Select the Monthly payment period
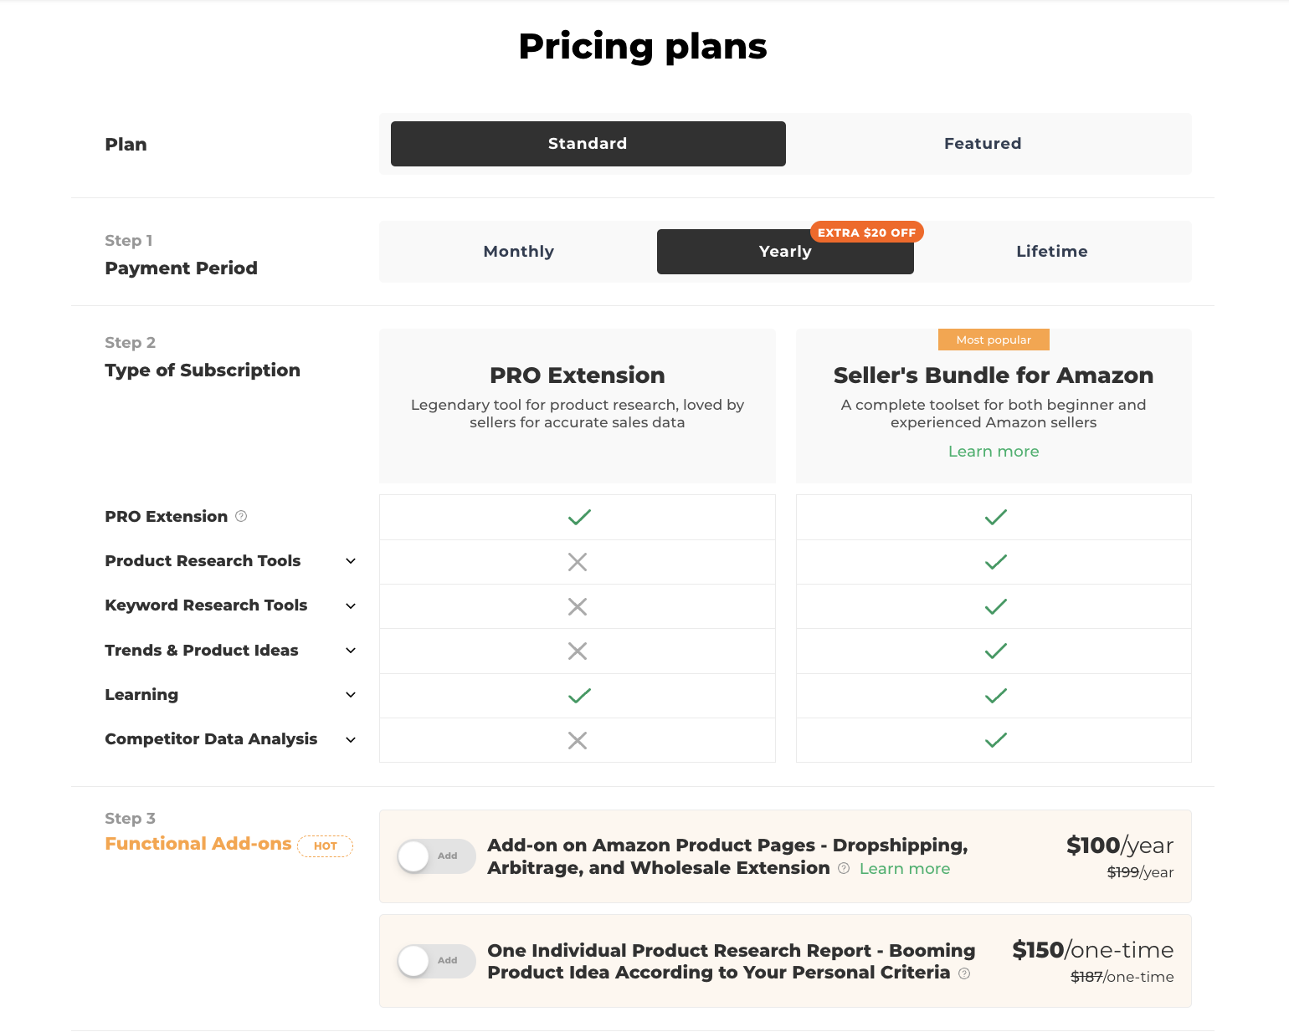This screenshot has height=1032, width=1289. [x=519, y=252]
